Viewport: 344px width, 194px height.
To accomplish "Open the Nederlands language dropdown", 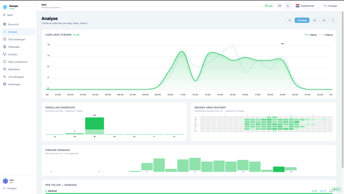I will [x=306, y=6].
